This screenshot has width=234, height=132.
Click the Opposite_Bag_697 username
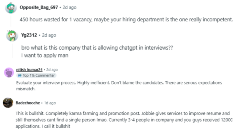pyautogui.click(x=39, y=7)
